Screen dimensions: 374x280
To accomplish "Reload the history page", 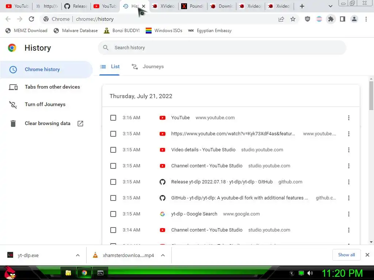I will pyautogui.click(x=31, y=19).
